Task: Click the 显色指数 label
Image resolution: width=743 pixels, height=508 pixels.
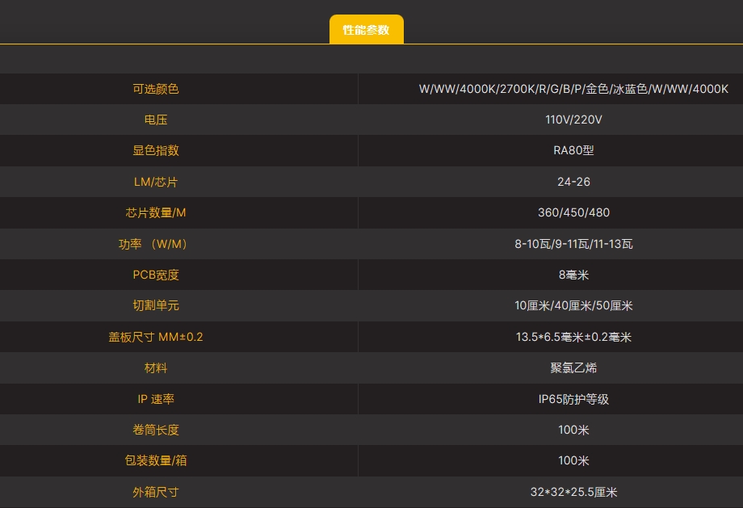Action: [x=156, y=150]
